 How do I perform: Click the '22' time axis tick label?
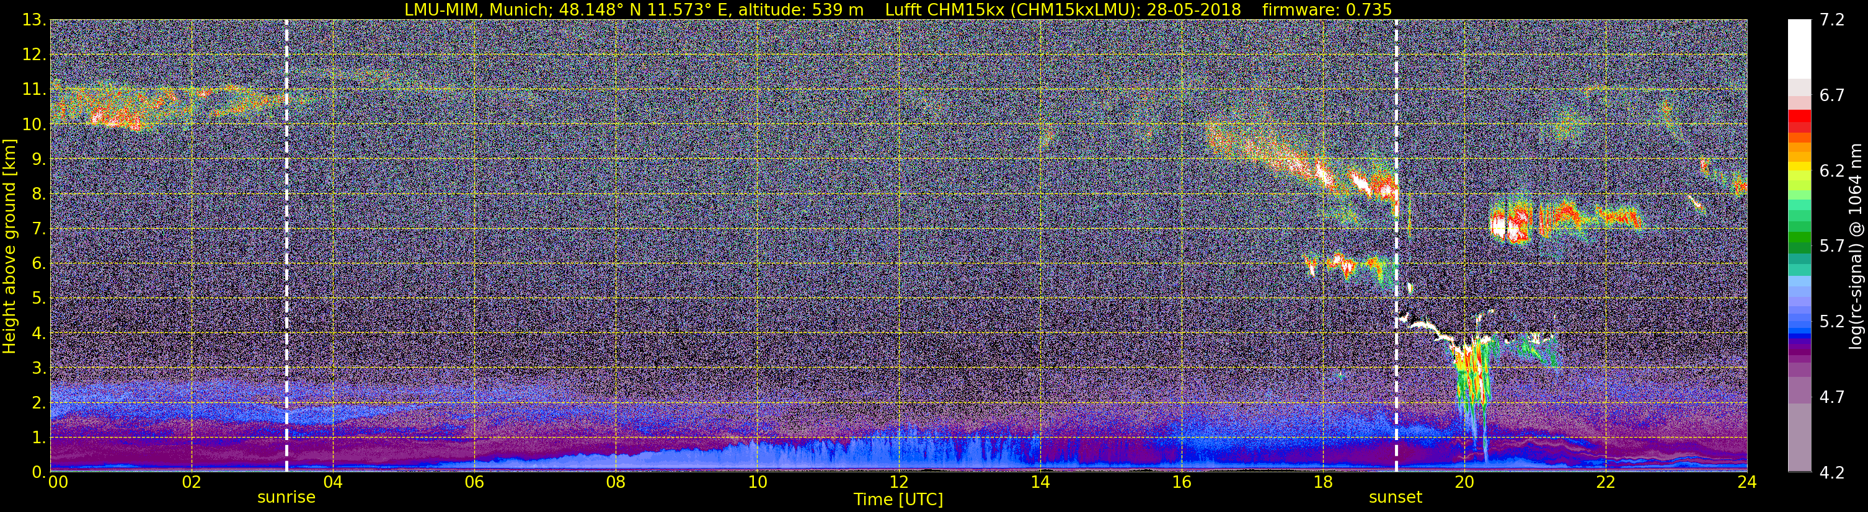pyautogui.click(x=1605, y=482)
